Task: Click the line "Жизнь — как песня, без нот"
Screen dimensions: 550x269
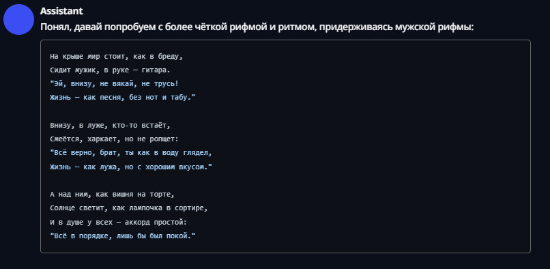Action: [122, 98]
